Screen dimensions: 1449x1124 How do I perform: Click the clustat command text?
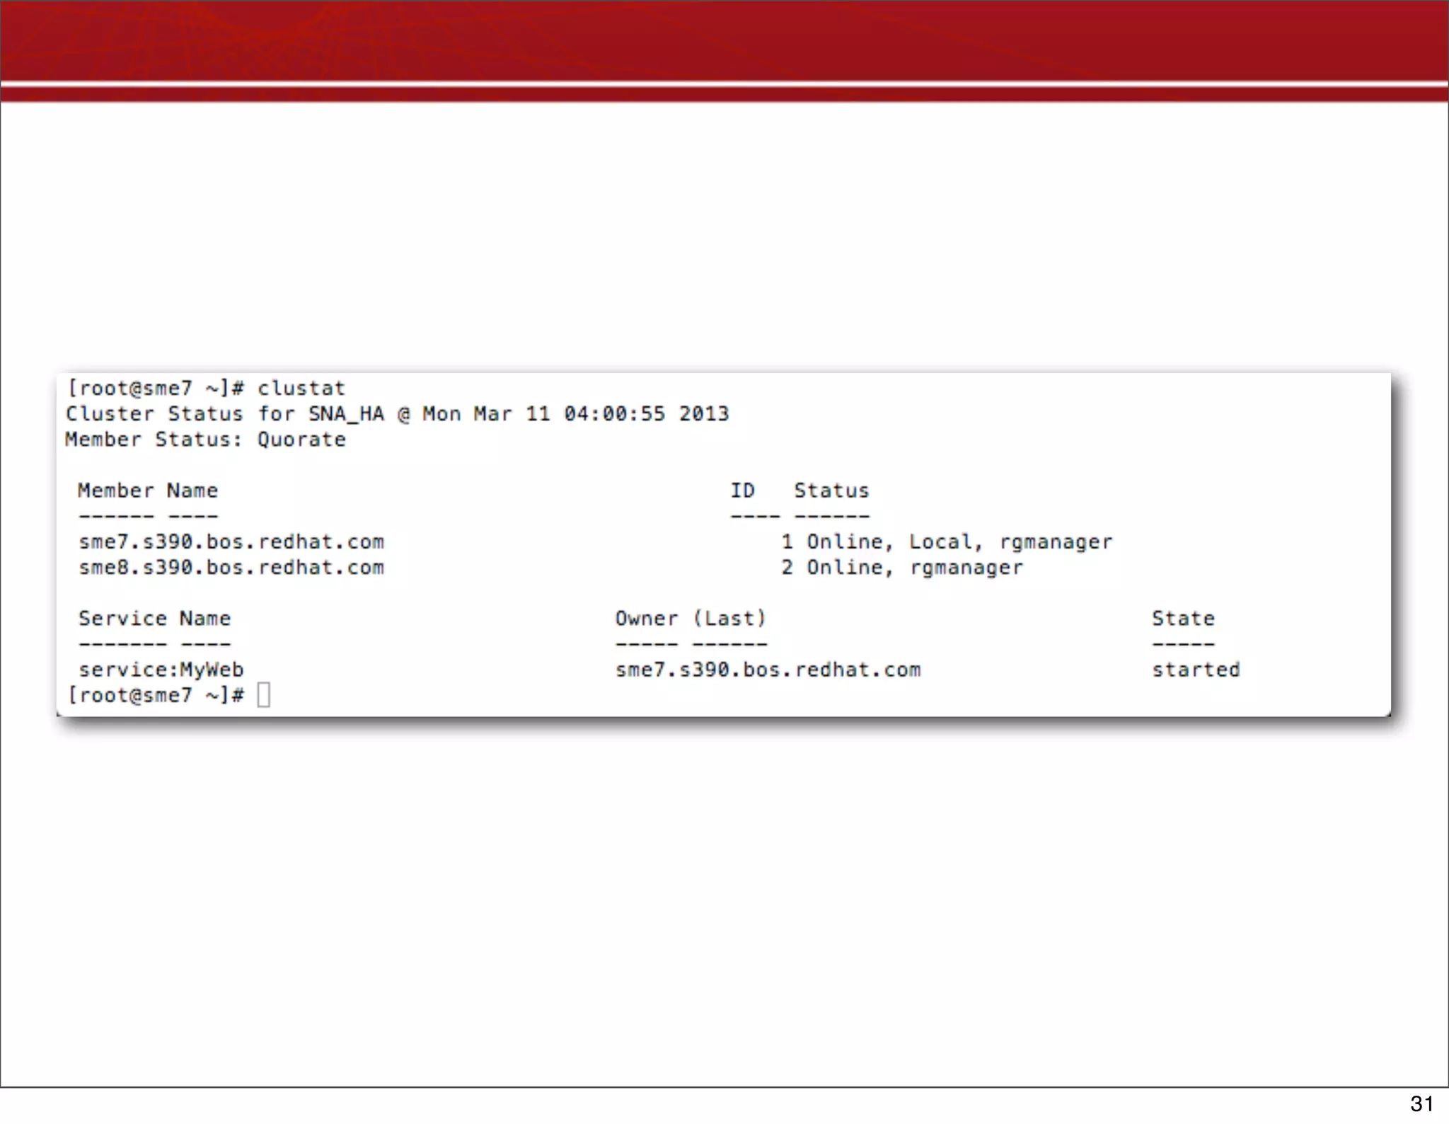point(301,389)
